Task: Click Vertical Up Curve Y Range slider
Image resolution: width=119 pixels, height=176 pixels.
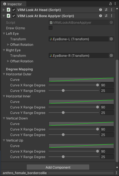Action: click(74, 157)
